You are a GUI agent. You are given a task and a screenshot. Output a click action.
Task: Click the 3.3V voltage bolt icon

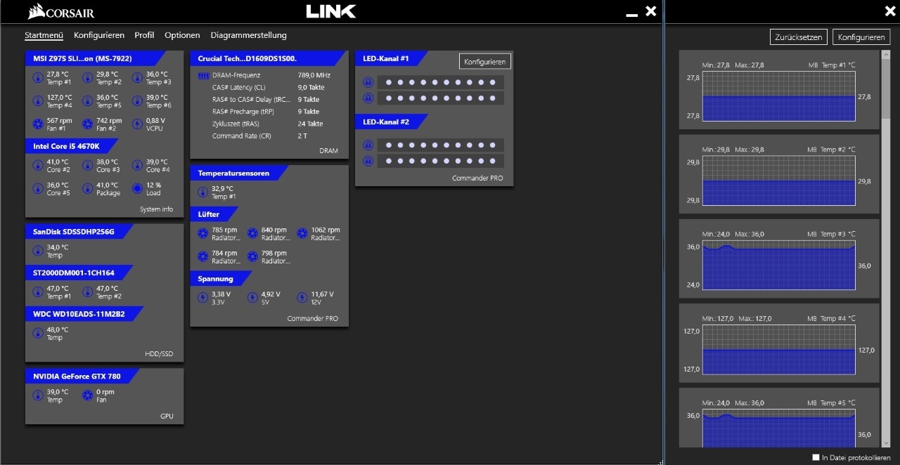click(202, 299)
